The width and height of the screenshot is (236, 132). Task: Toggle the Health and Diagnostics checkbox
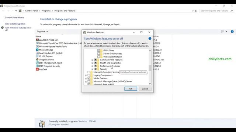[95, 63]
